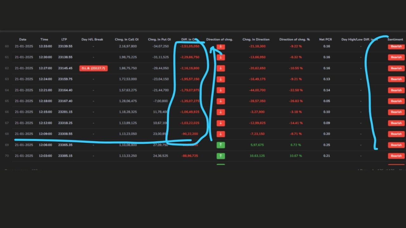Click the LTP value 23167.40
Screen dimensions: 406x228
[65, 101]
